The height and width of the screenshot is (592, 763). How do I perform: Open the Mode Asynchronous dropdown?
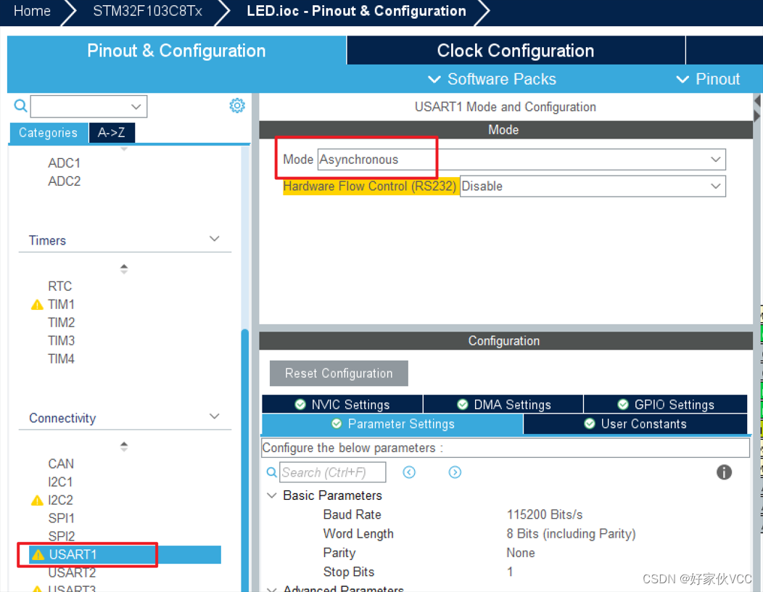click(521, 159)
